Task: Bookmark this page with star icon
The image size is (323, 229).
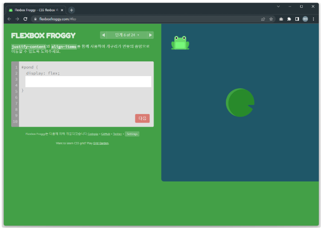Action: [271, 19]
